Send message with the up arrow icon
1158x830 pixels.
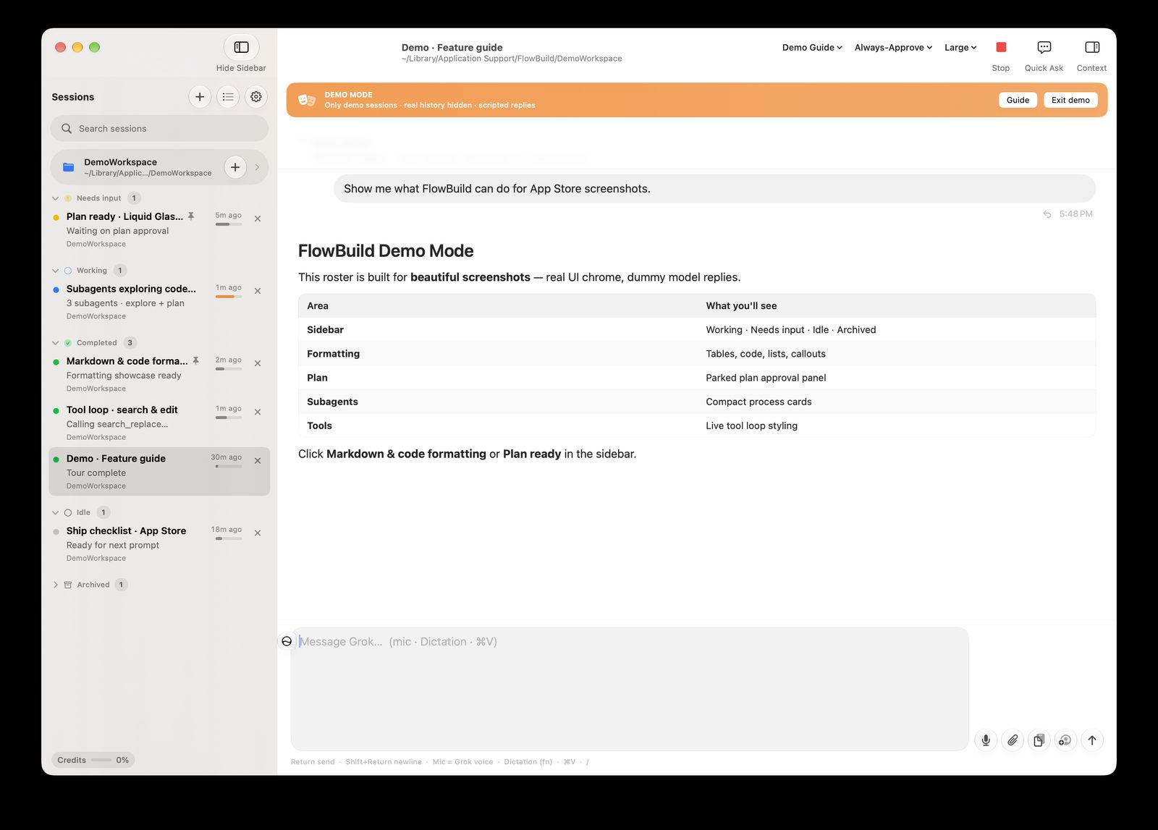click(1092, 740)
